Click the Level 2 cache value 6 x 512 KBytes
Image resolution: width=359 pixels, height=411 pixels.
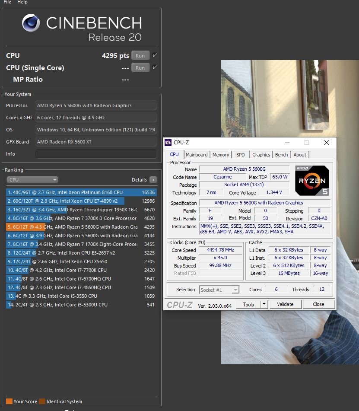pos(289,265)
